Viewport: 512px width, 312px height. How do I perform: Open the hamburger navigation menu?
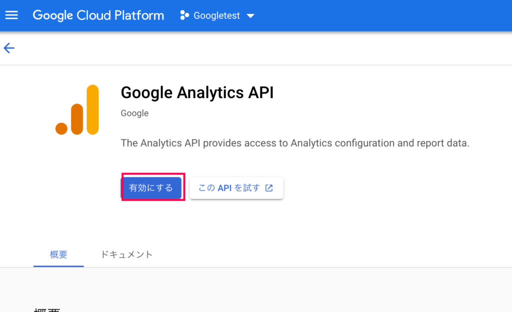click(x=11, y=15)
